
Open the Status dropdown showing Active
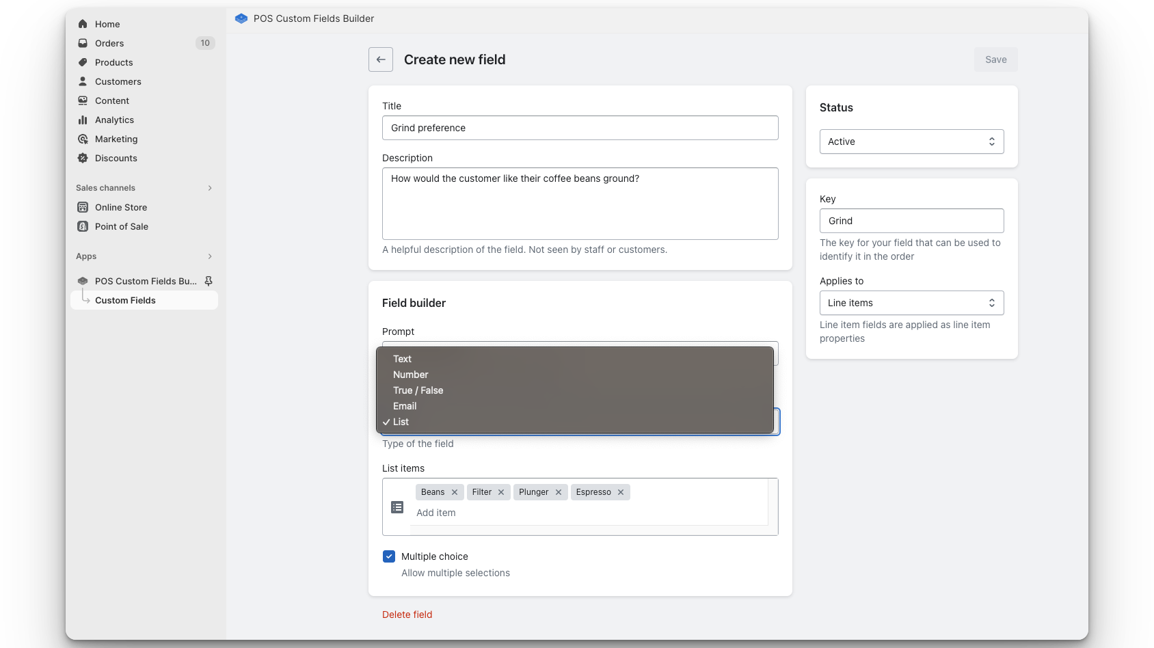tap(911, 141)
